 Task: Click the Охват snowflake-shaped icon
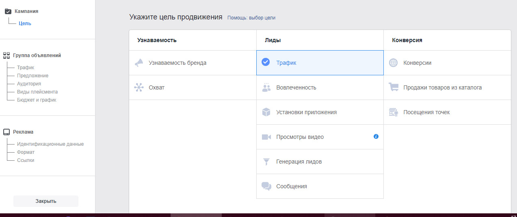[x=139, y=87]
